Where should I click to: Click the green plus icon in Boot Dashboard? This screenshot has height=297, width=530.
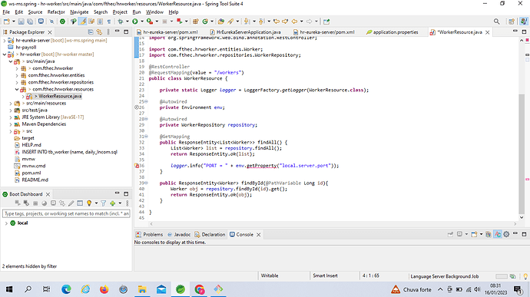(113, 203)
